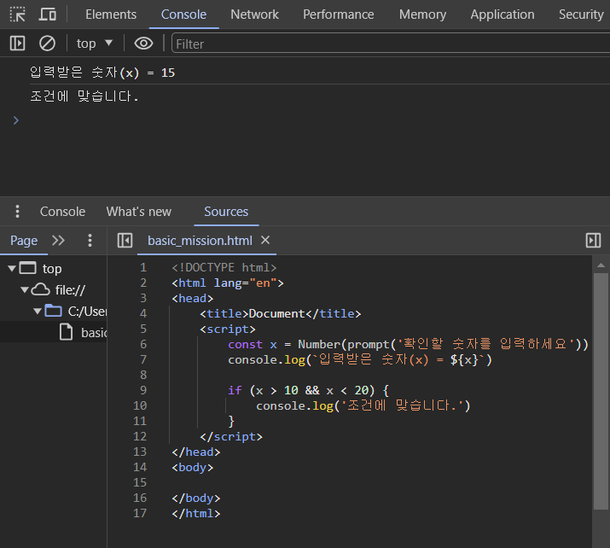Toggle the device toolbar icon
610x548 pixels.
pos(48,15)
